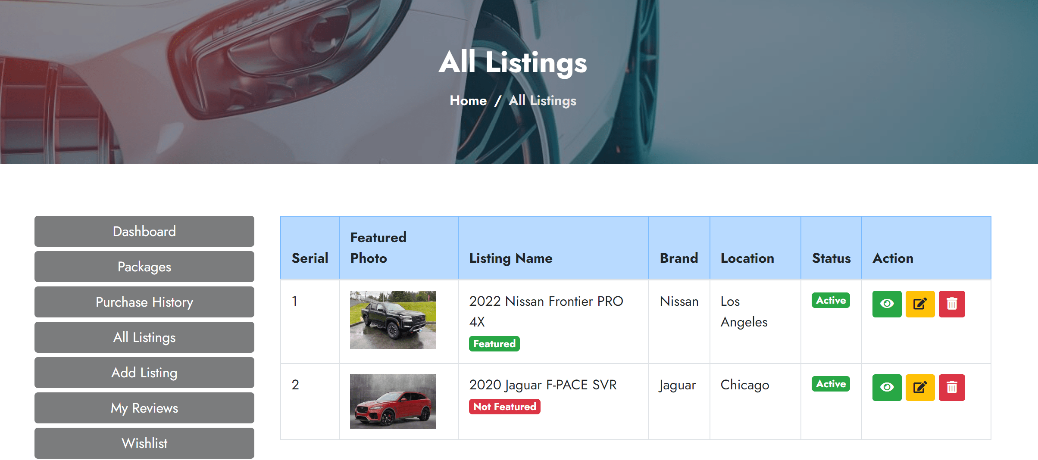Viewport: 1038px width, 460px height.
Task: Click the Nissan Frontier featured photo
Action: 393,320
